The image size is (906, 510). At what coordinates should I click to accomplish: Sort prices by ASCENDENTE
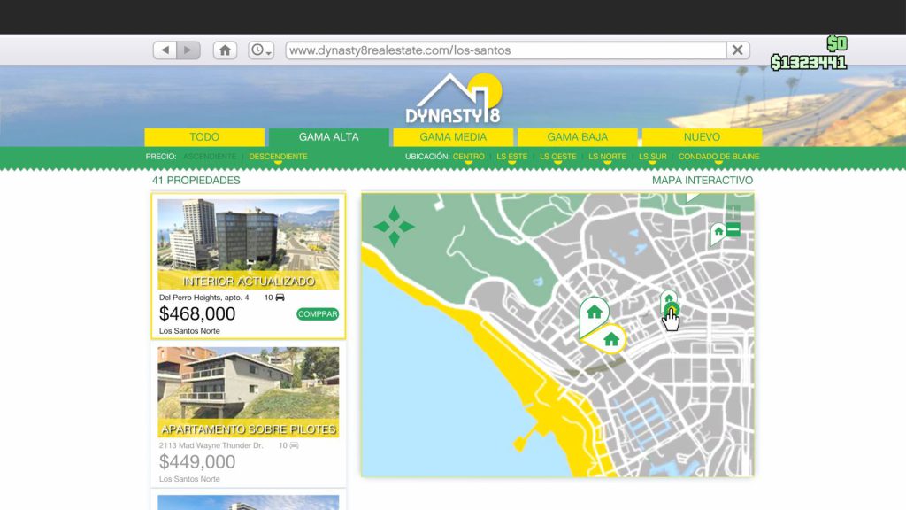click(x=210, y=157)
